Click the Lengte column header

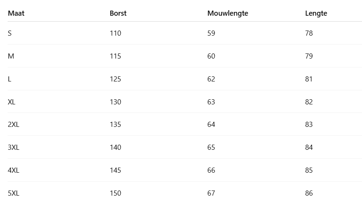[x=316, y=13]
